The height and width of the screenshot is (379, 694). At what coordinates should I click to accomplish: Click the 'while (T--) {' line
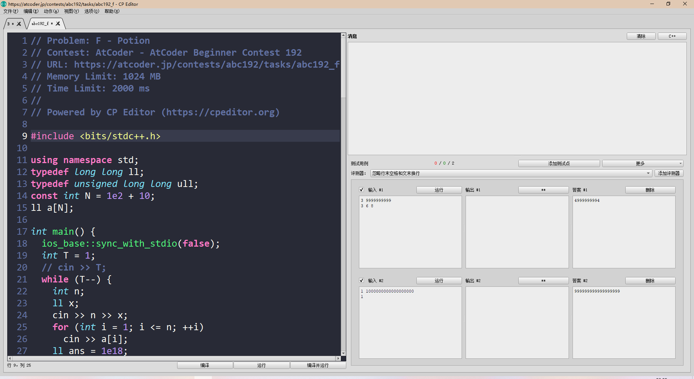(x=76, y=279)
